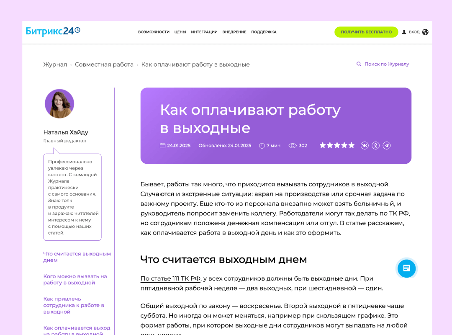
Task: Click the article title heading
Action: pos(250,119)
